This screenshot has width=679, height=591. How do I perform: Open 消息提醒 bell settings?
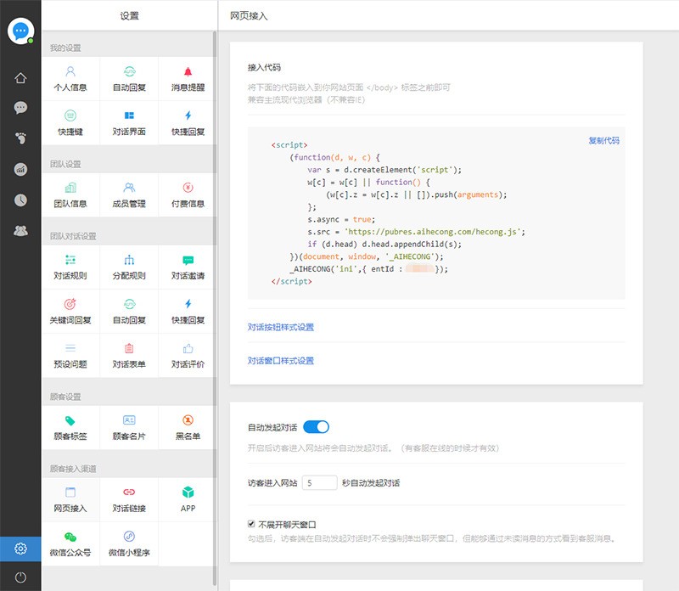point(188,79)
